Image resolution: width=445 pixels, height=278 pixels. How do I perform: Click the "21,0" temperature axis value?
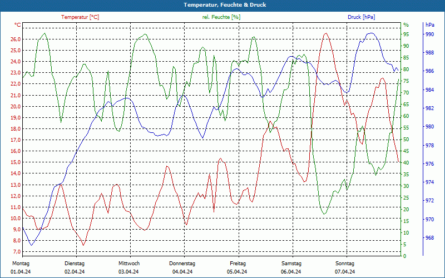[16, 95]
